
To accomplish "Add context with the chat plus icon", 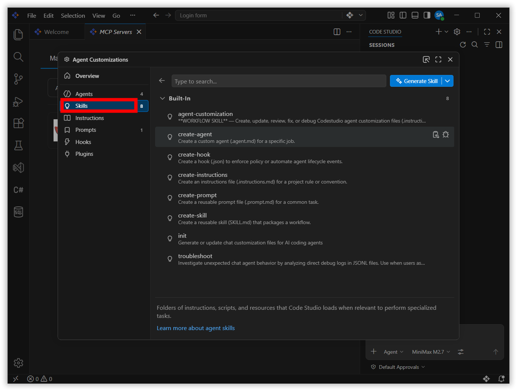I will click(374, 351).
